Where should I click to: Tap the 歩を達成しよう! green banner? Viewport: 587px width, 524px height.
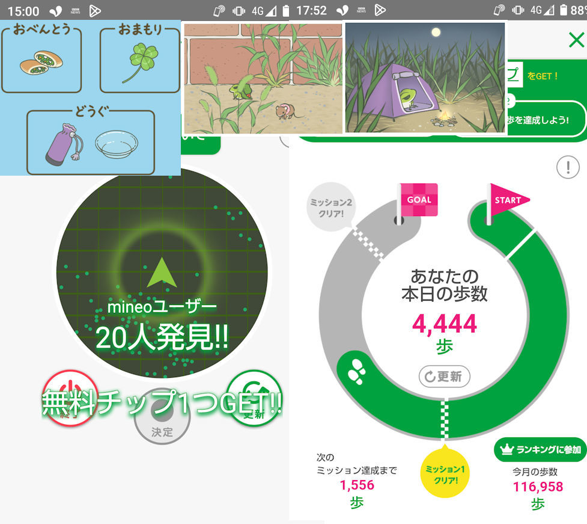point(538,120)
